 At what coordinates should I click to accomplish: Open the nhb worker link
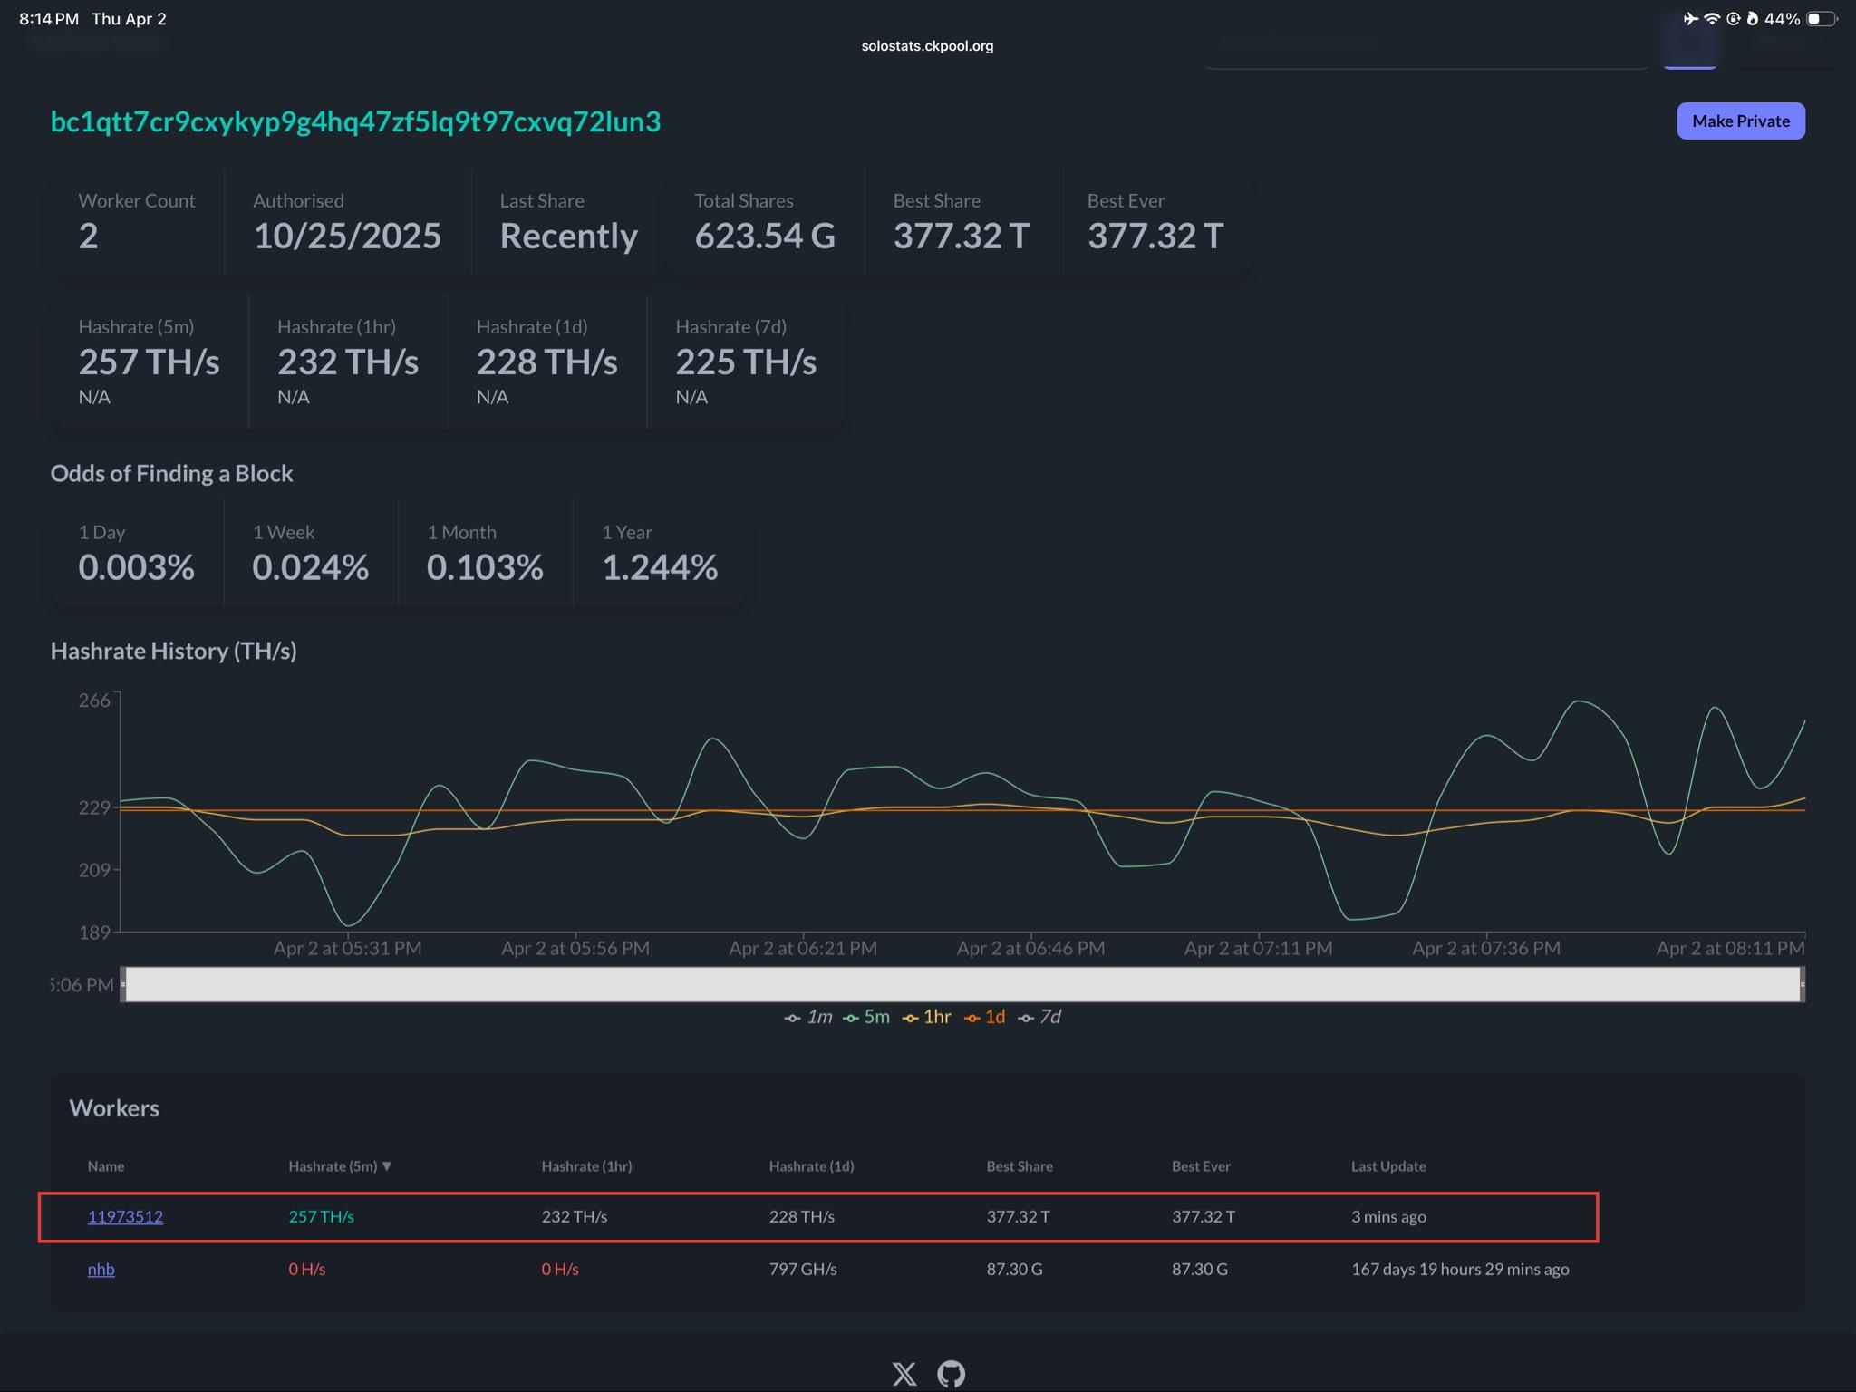(x=101, y=1270)
